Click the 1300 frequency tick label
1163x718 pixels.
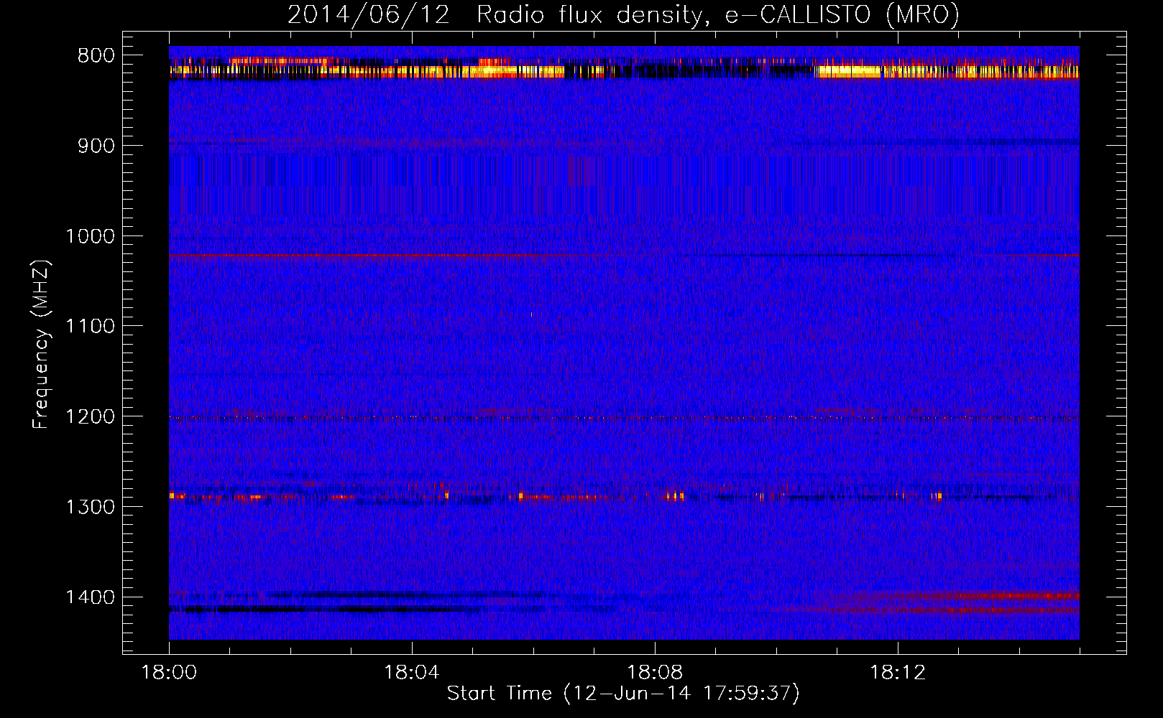90,507
